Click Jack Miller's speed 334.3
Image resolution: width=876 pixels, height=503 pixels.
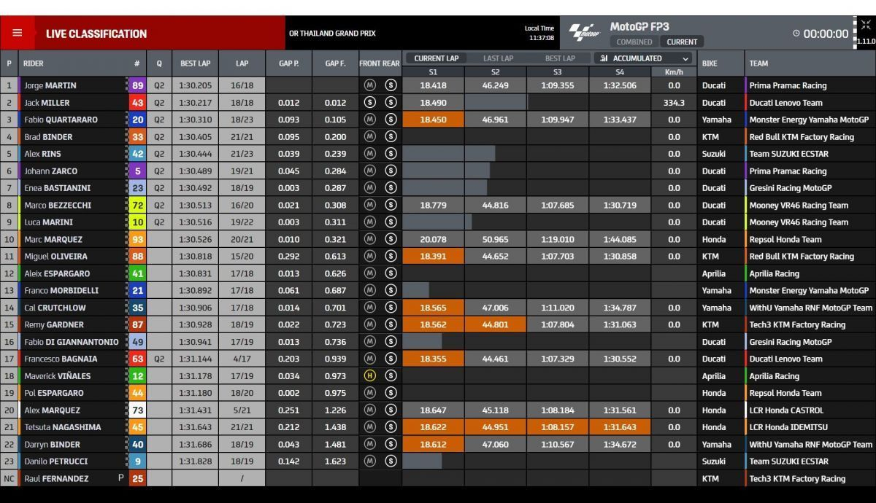674,103
